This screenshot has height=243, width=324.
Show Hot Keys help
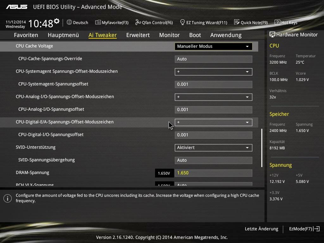[286, 22]
